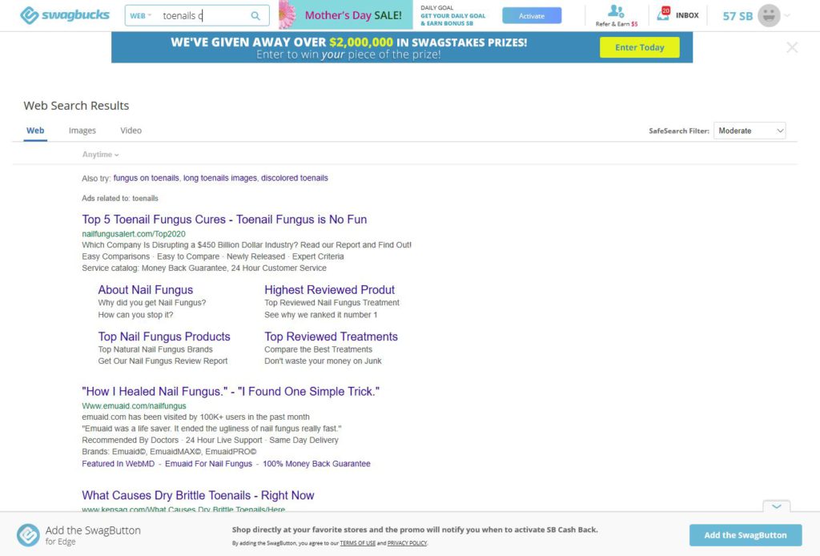Viewport: 820px width, 556px height.
Task: Click the 'Web Search Results' heading
Action: click(76, 105)
